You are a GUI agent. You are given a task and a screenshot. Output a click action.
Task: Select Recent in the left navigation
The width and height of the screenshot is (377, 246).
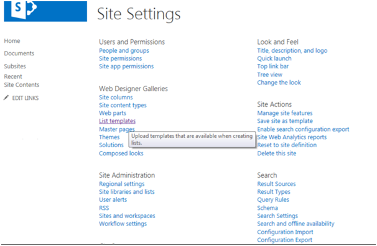pos(13,76)
